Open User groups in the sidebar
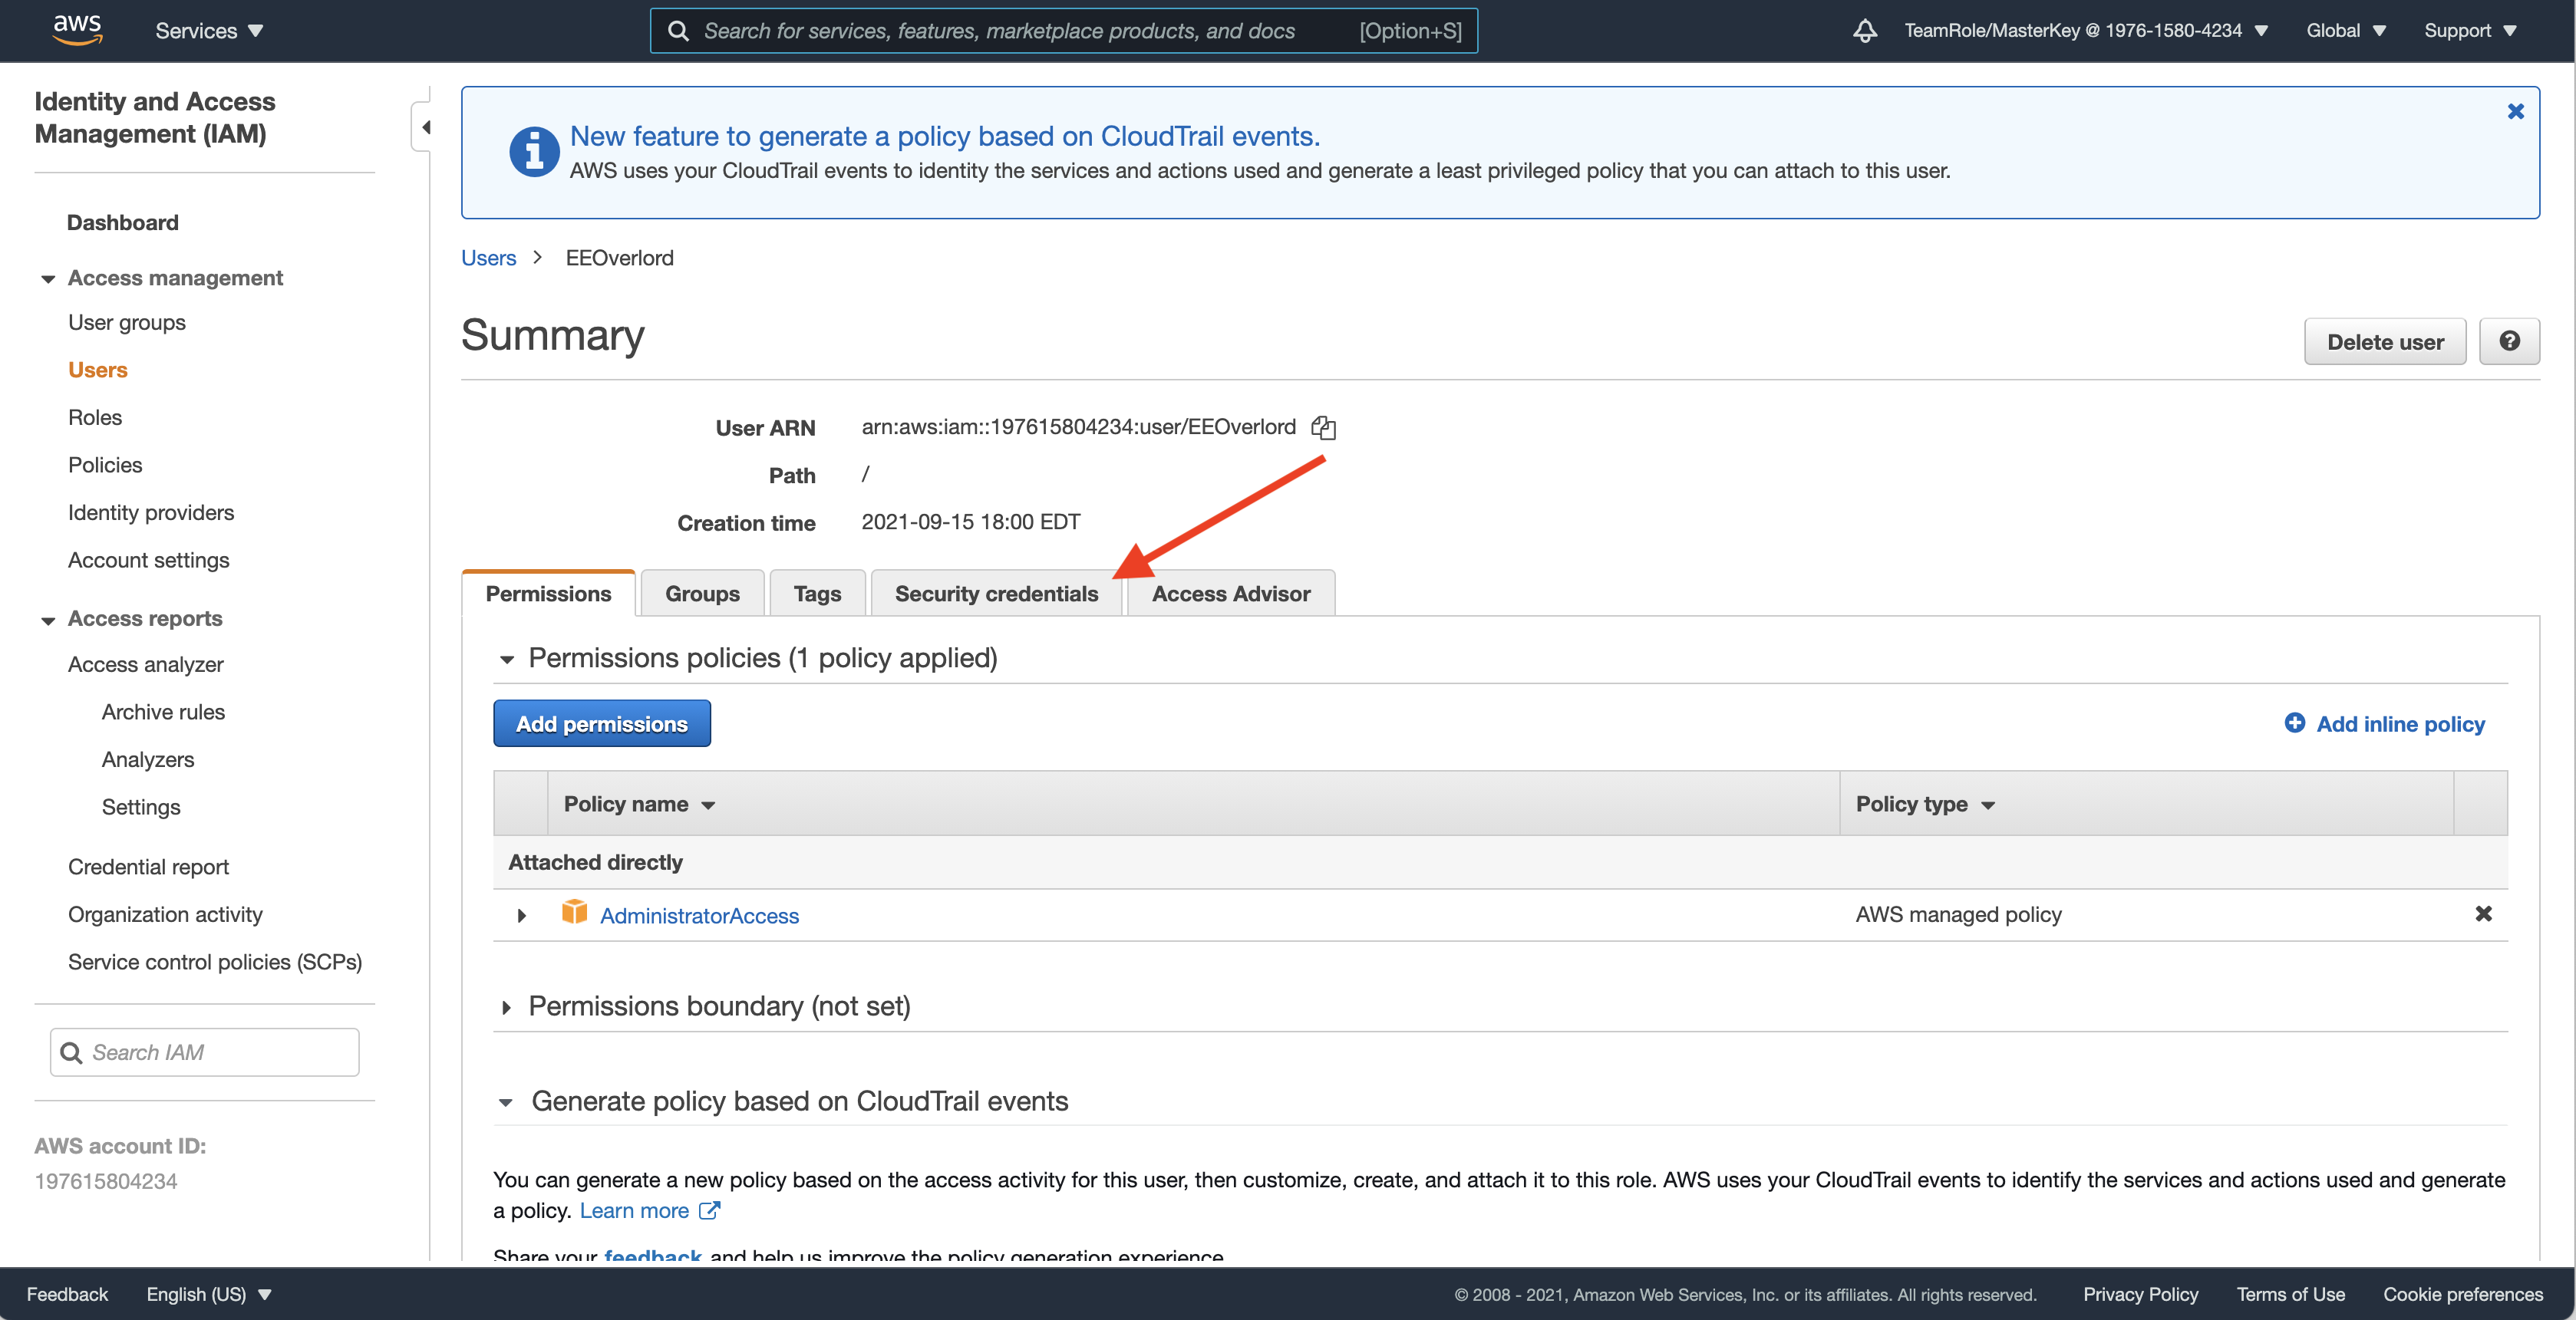This screenshot has height=1320, width=2576. [x=127, y=323]
